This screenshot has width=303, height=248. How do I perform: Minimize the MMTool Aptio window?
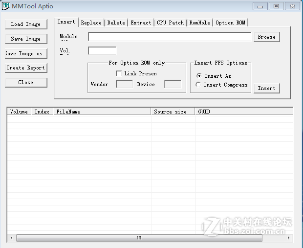coord(260,6)
